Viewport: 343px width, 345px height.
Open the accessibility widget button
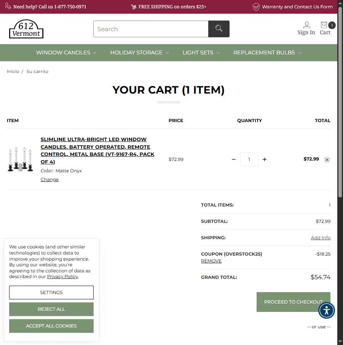[327, 310]
